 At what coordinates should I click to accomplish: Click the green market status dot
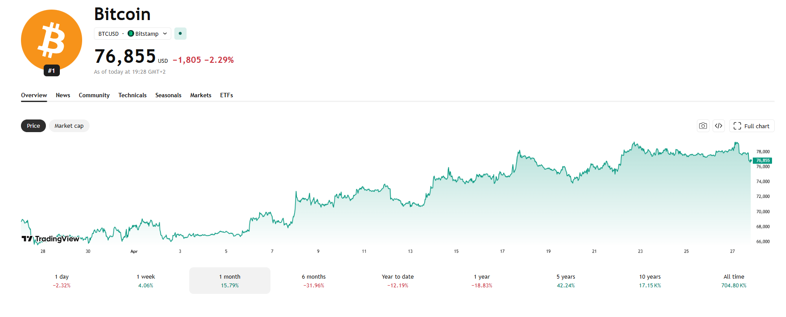(180, 34)
